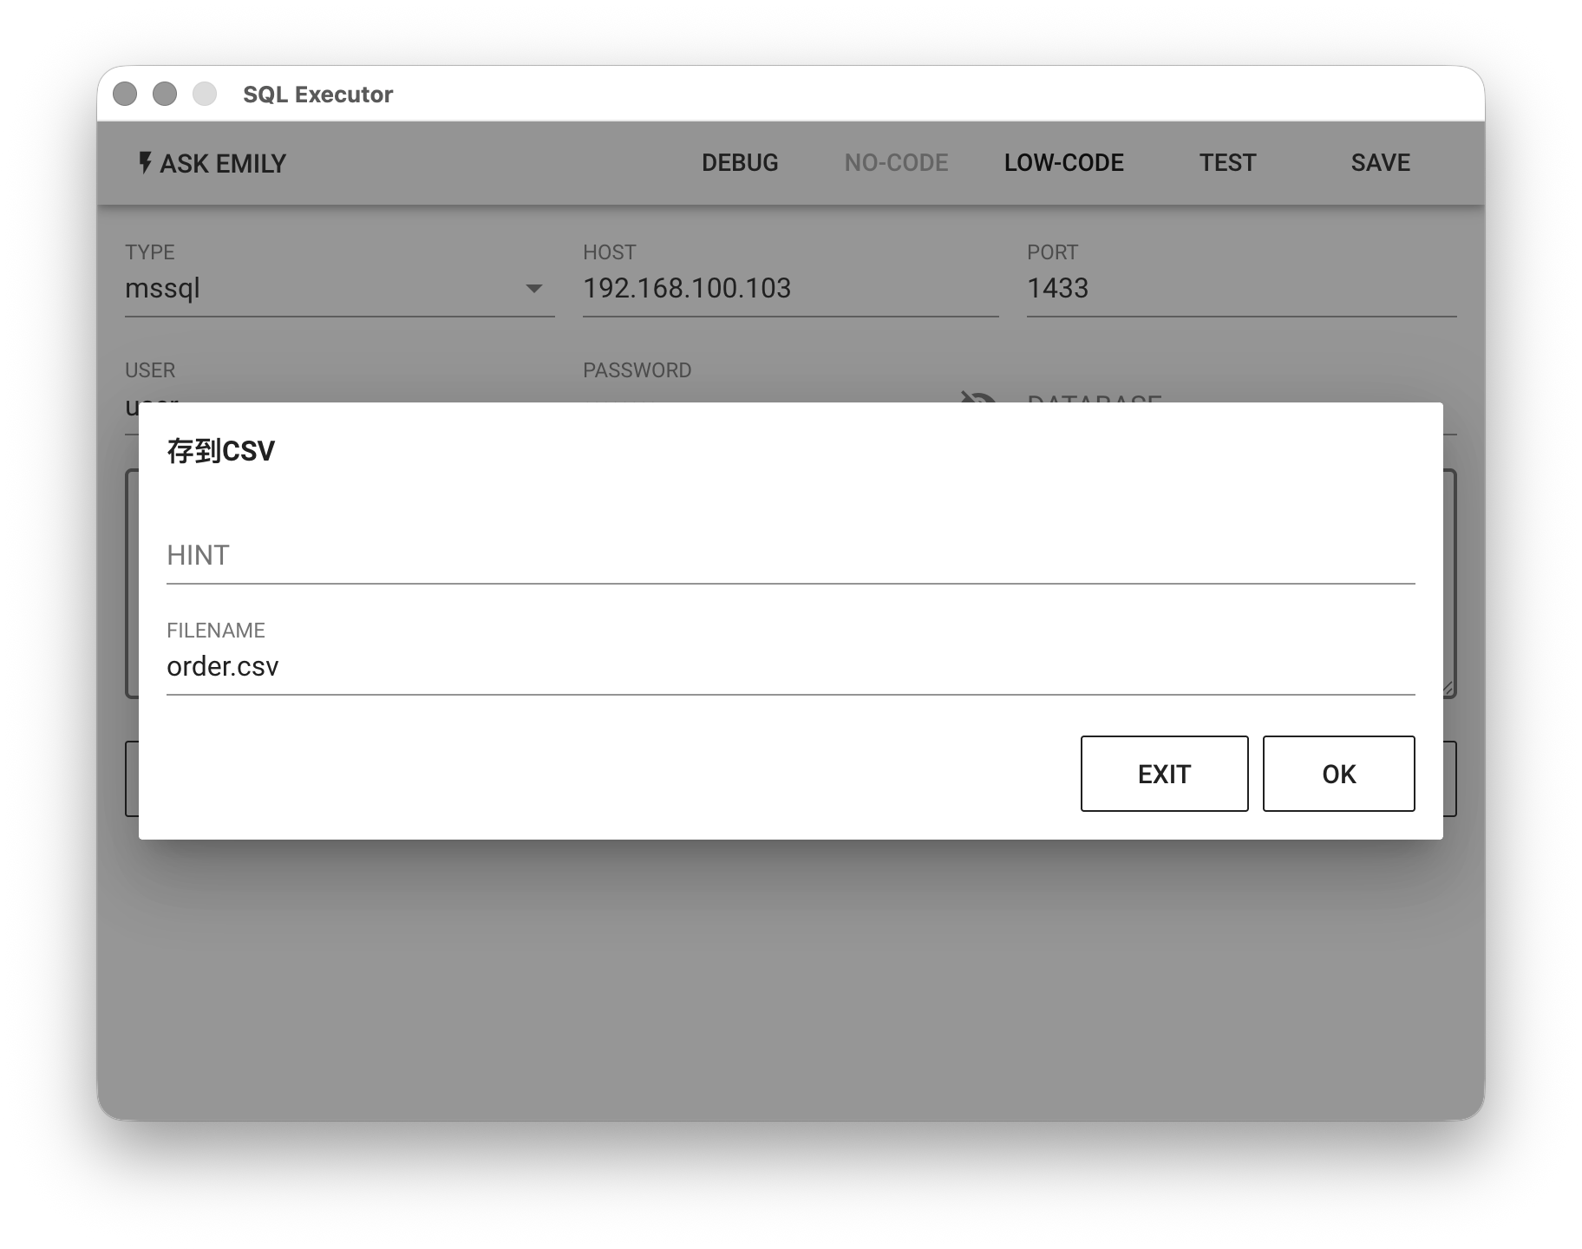
Task: Click the TEST toolbar button
Action: pyautogui.click(x=1227, y=163)
